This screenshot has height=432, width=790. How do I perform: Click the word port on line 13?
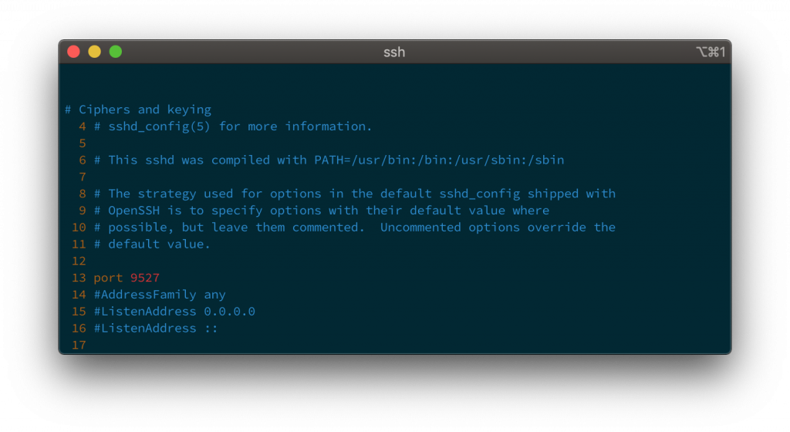click(108, 278)
